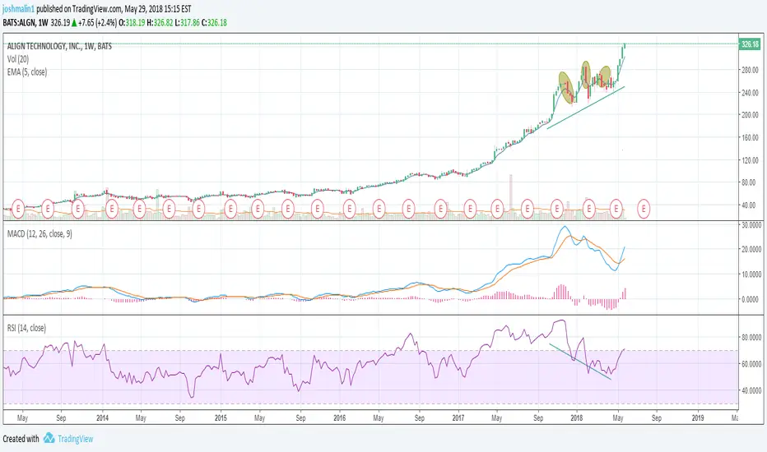This screenshot has width=767, height=452.
Task: Click the green up-arrow next to +7.65
Action: click(x=74, y=22)
